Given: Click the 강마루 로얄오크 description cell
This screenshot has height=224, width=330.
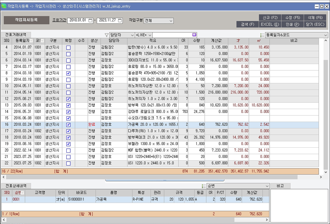Looking at the screenshot, I should (x=153, y=112).
